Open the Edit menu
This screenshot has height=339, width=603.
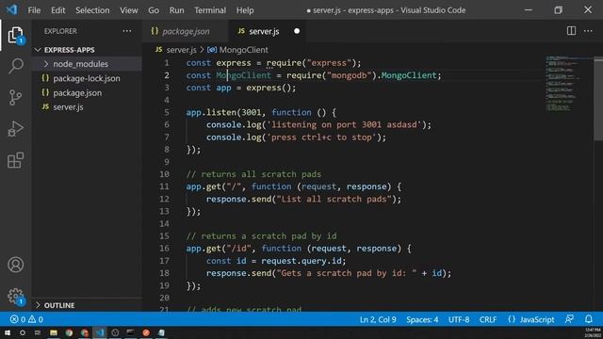(58, 10)
